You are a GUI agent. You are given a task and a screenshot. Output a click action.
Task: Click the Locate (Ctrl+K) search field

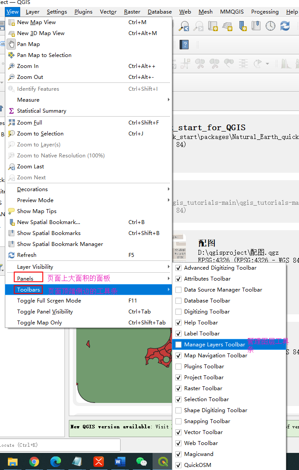(x=60, y=445)
